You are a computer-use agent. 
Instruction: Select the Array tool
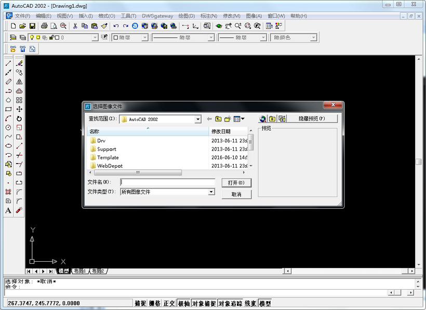click(19, 100)
